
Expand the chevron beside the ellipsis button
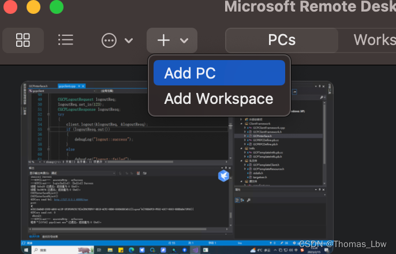click(x=129, y=40)
